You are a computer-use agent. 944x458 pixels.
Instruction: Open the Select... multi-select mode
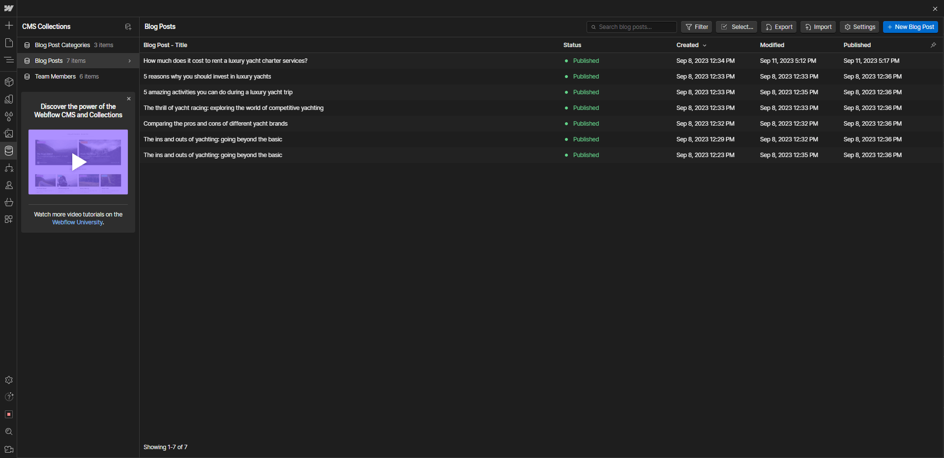click(x=736, y=27)
